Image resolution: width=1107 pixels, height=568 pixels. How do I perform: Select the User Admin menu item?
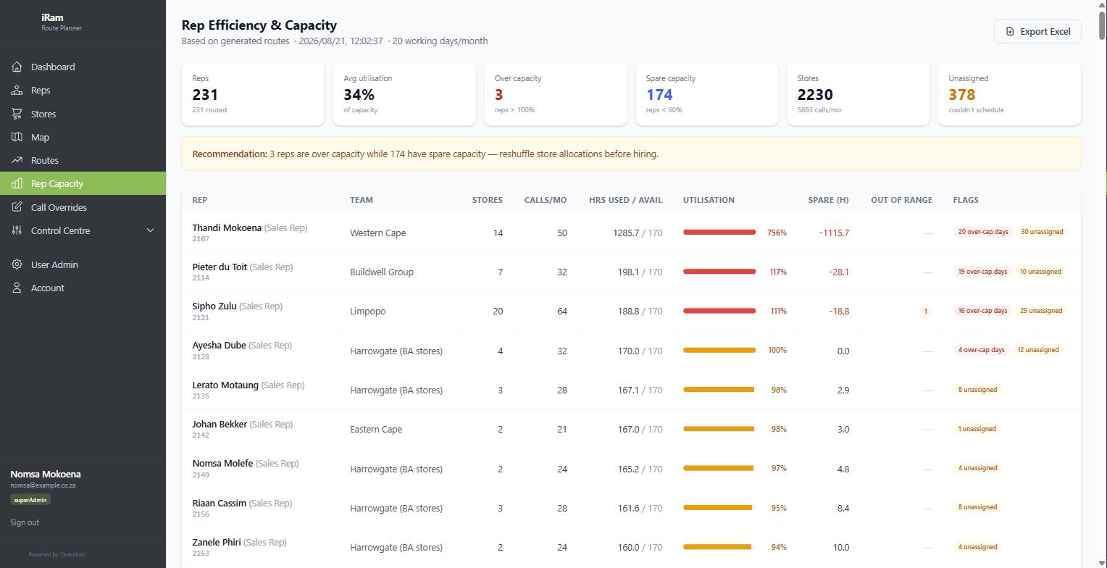coord(83,264)
